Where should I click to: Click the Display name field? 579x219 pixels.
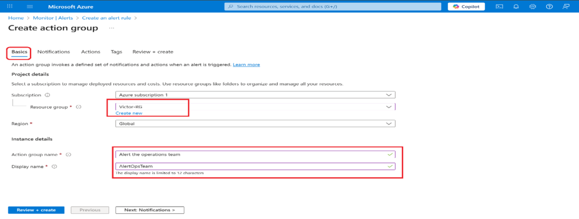[x=255, y=167]
